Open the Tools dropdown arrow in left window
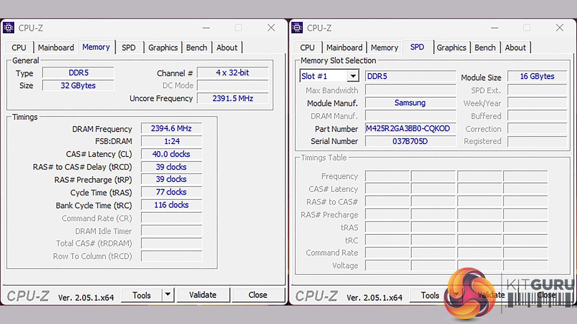 (x=168, y=295)
